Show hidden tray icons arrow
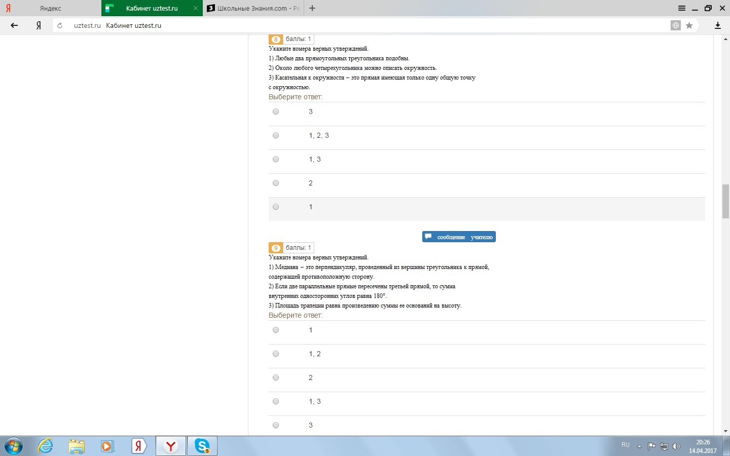This screenshot has height=456, width=730. [639, 446]
